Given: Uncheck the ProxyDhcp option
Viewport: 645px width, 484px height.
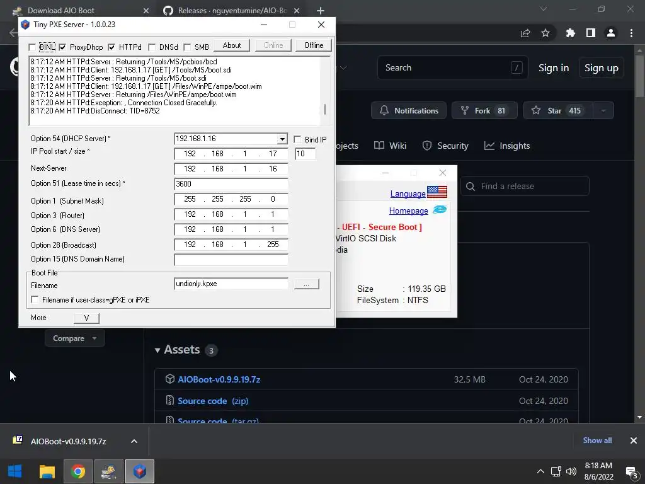Looking at the screenshot, I should pyautogui.click(x=62, y=47).
